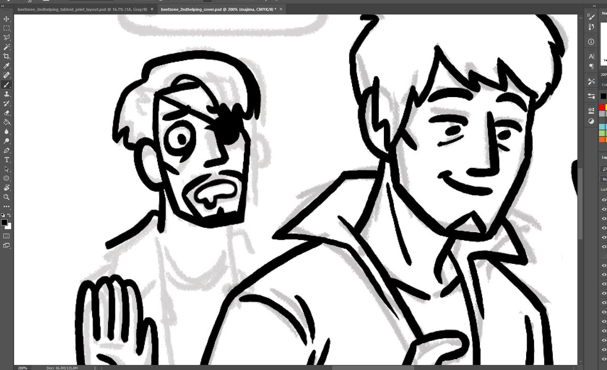Hide the topmost layer's eye icon
The height and width of the screenshot is (370, 607).
(604, 199)
